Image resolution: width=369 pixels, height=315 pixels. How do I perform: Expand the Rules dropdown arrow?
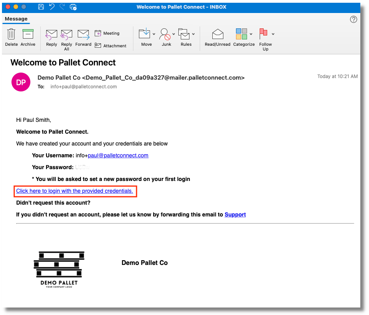(193, 34)
